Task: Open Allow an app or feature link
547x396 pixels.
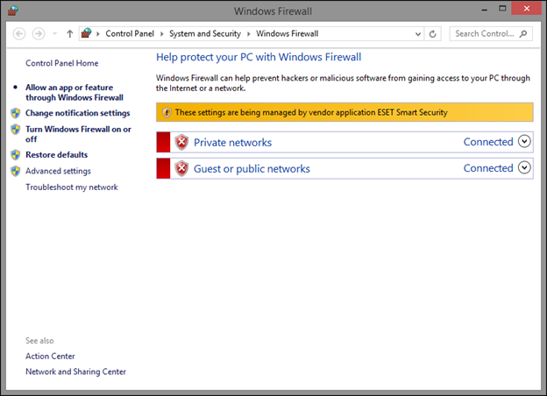Action: [75, 92]
